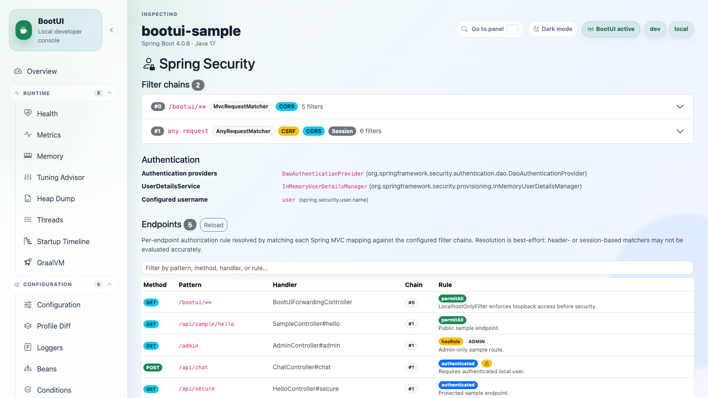Screen dimensions: 708x398
Task: Click the warning triangle icon on /api/chat rule
Action: pos(487,364)
